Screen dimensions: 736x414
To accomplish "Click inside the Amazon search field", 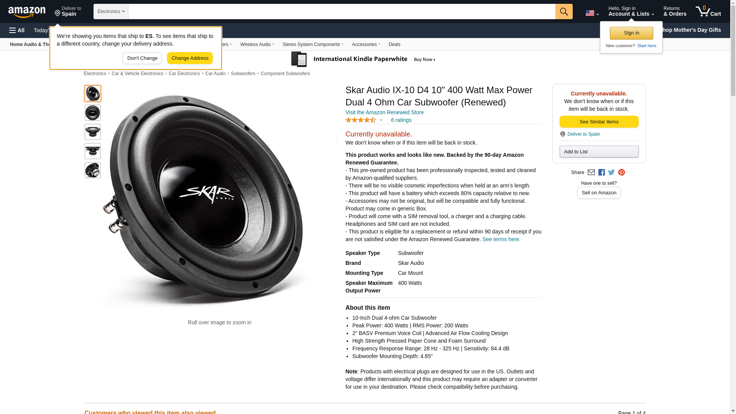I will click(x=342, y=11).
